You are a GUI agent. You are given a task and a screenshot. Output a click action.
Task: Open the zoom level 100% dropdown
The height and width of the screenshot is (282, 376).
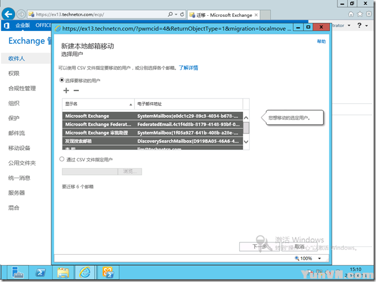pos(319,258)
